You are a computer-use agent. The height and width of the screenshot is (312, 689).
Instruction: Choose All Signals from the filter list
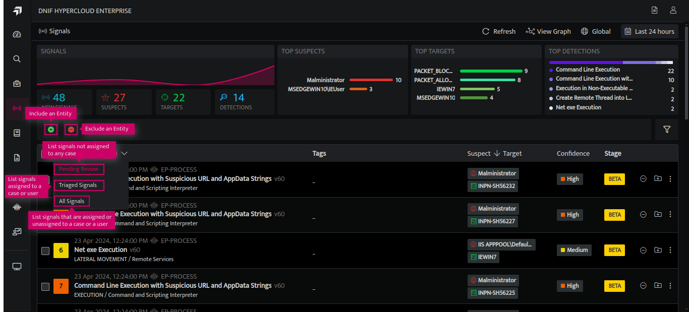(x=72, y=201)
